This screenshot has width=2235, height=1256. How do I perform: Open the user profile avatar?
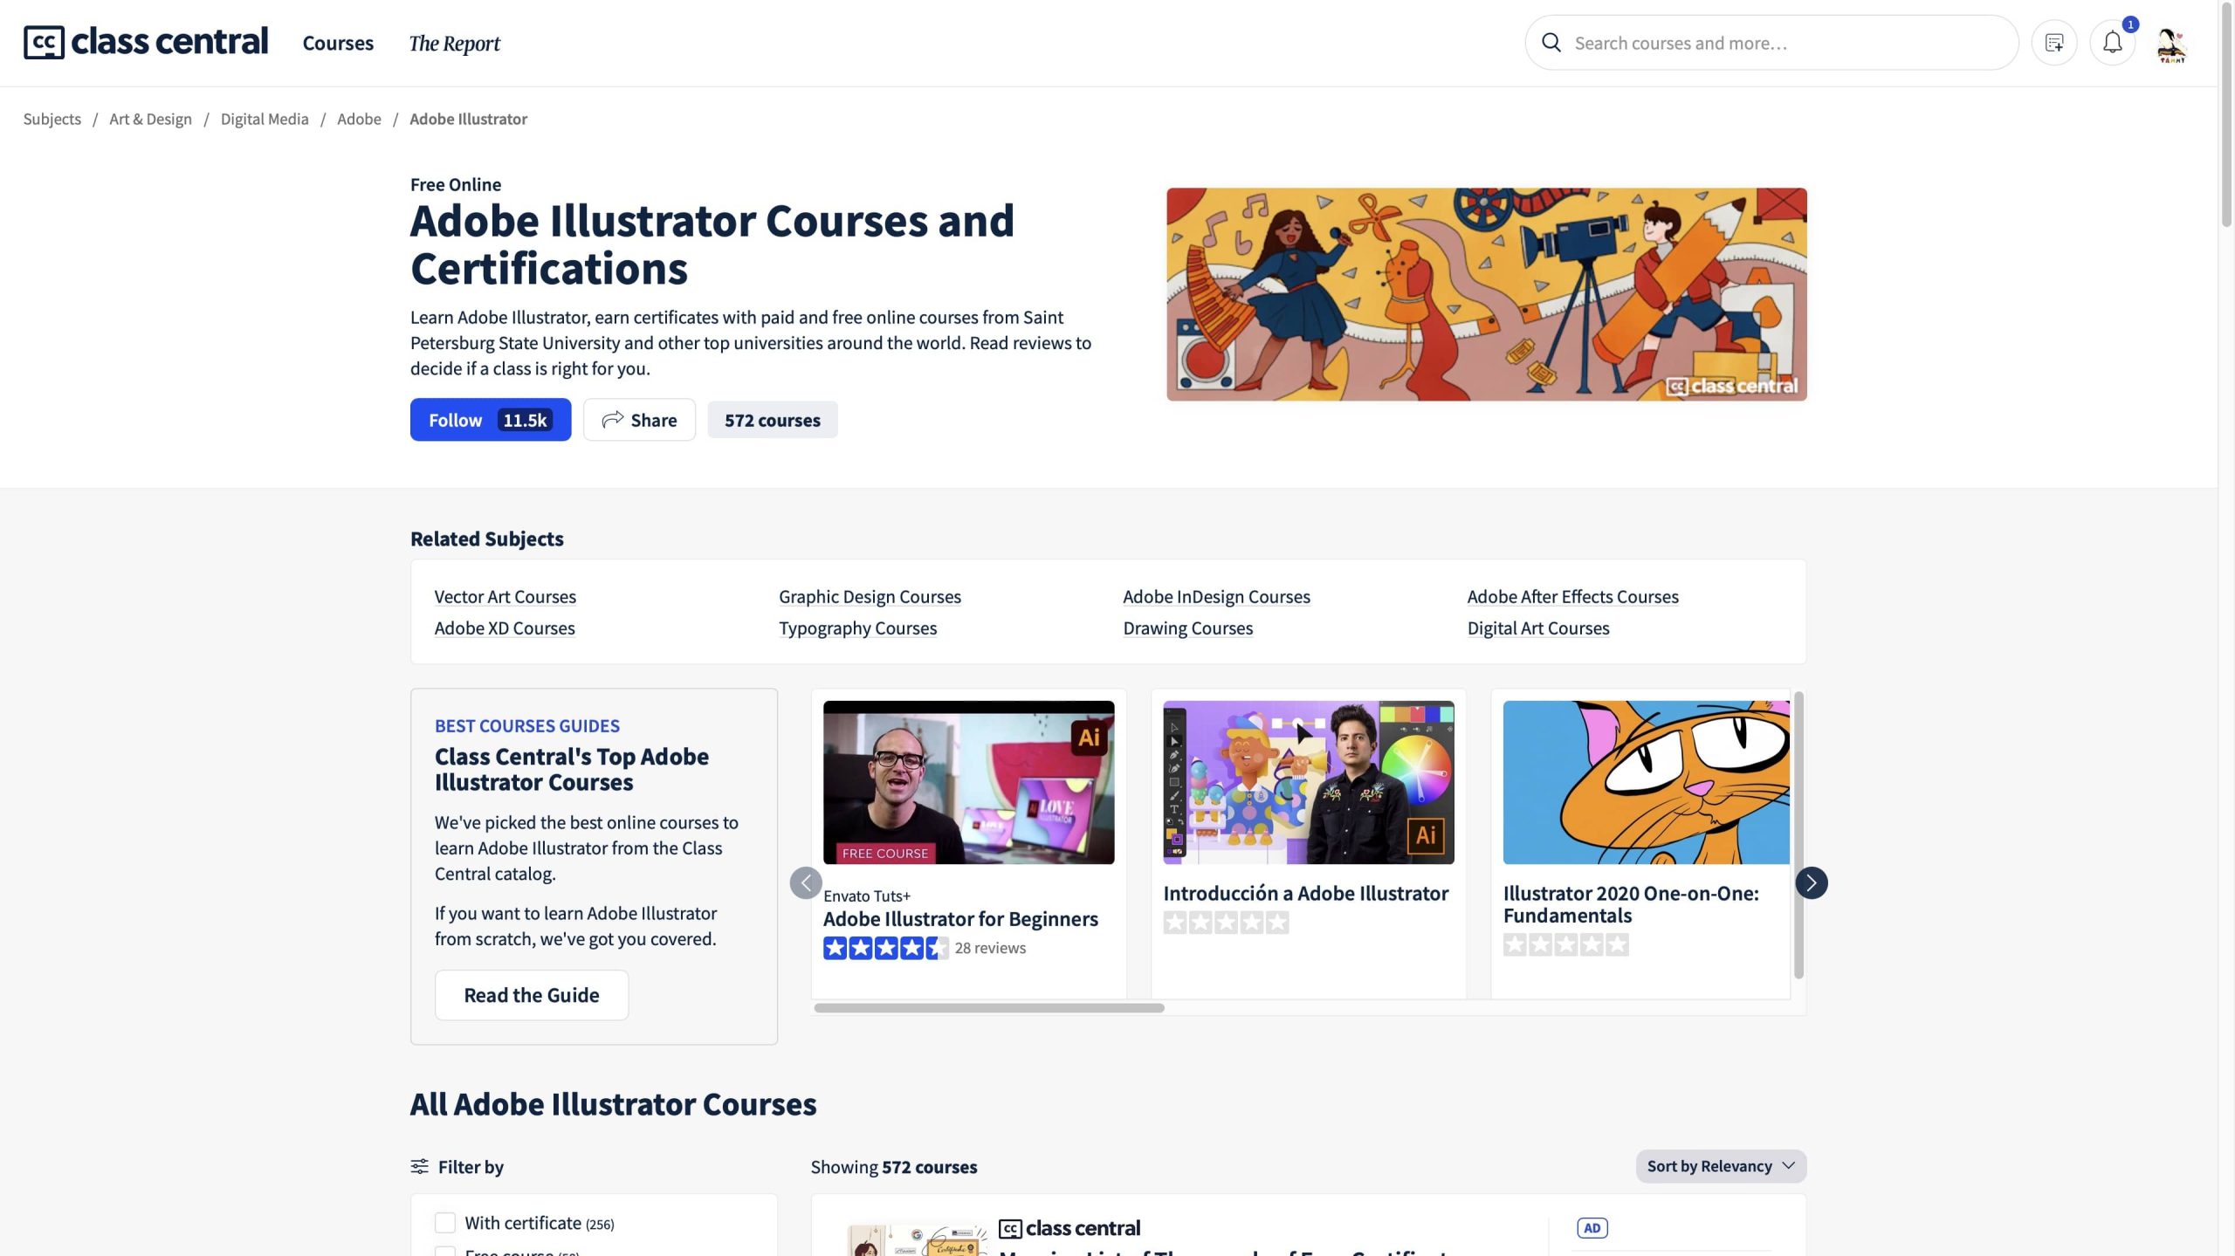click(2171, 44)
